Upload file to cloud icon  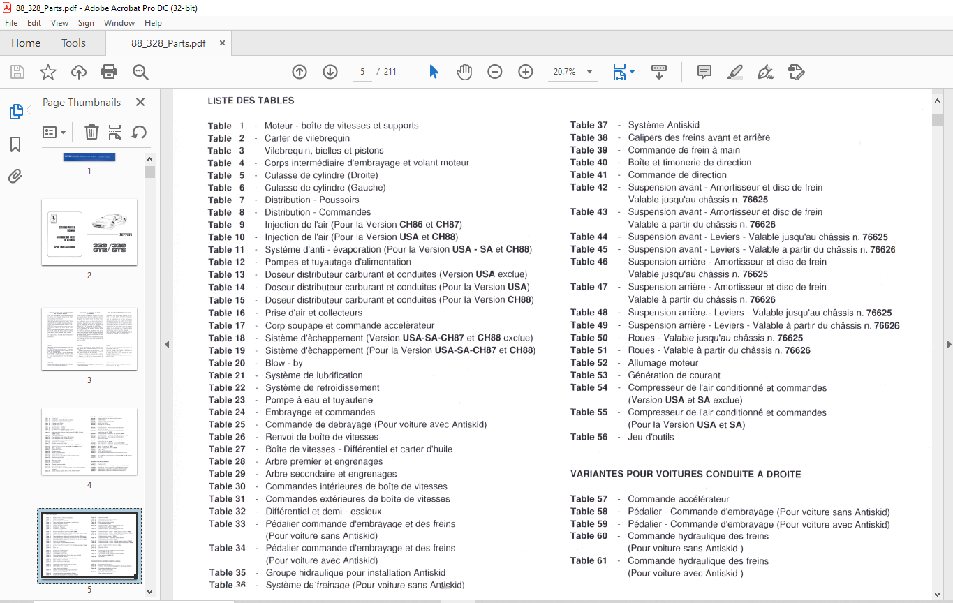pyautogui.click(x=79, y=72)
